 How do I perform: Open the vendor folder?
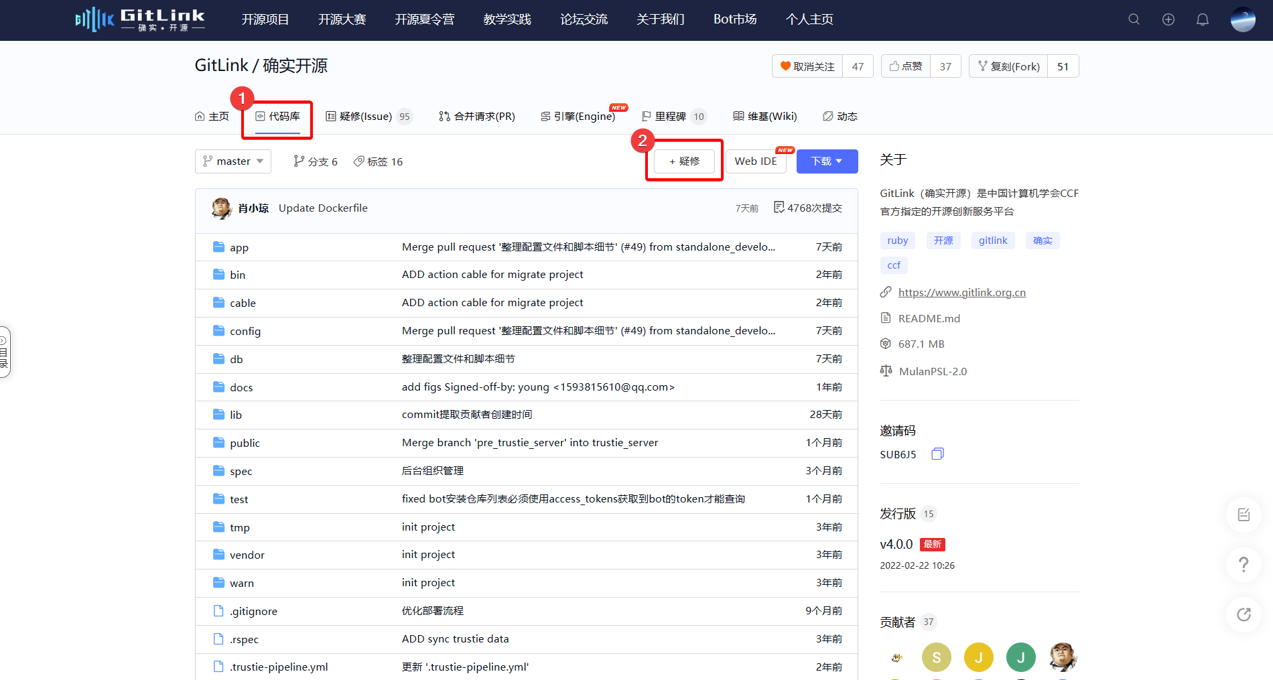tap(247, 555)
